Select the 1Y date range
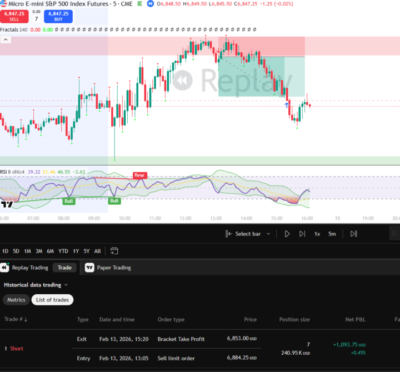This screenshot has height=372, width=400. click(76, 251)
